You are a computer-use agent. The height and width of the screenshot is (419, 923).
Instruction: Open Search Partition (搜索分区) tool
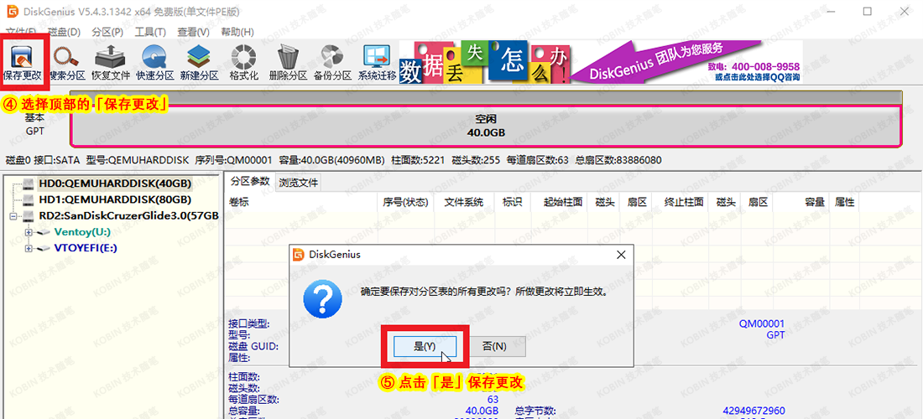pyautogui.click(x=66, y=63)
